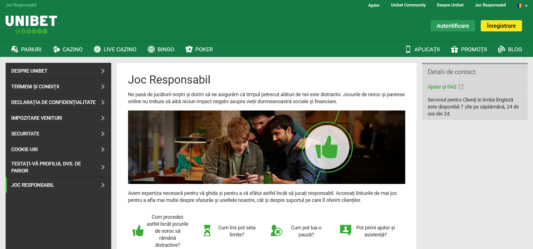Open "Cum procedez astfel încât jocurile" link
The height and width of the screenshot is (249, 533).
[x=168, y=231]
